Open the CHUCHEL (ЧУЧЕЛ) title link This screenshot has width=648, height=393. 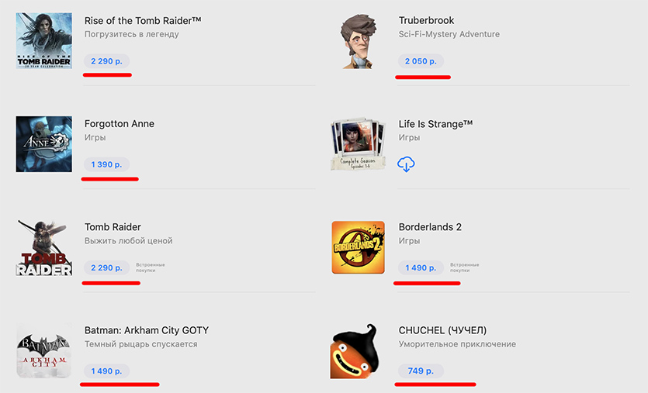click(442, 330)
